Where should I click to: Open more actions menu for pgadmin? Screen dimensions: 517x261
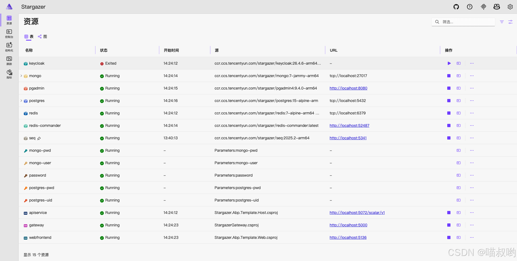click(x=472, y=88)
